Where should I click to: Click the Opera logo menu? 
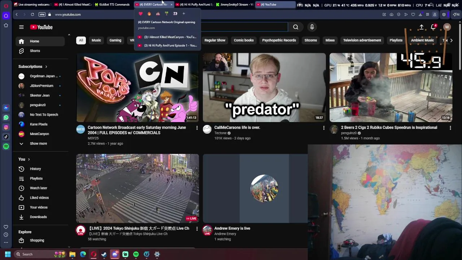[x=6, y=6]
